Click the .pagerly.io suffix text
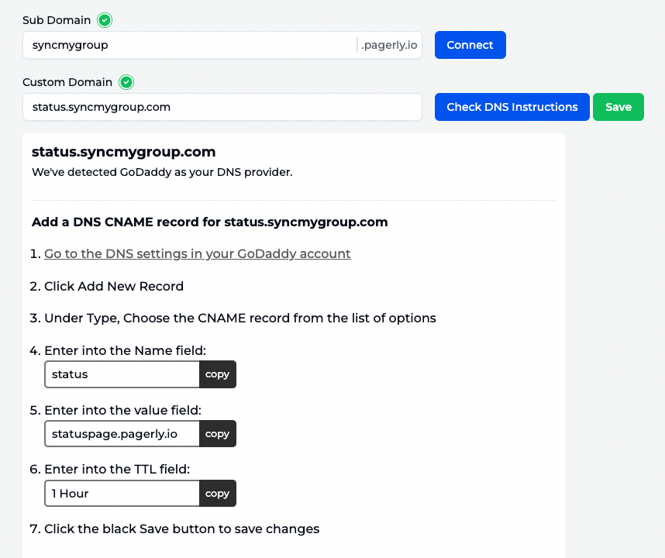 point(389,45)
